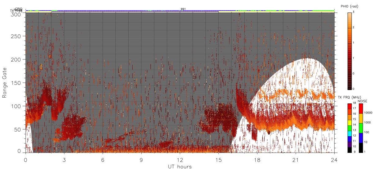
Task: Pick the purple 10-11 MHz TX FRQ swatch
Action: [x=350, y=144]
